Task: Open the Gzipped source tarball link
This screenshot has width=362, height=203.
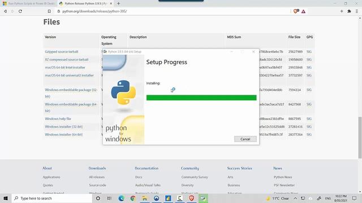Action: tap(62, 51)
